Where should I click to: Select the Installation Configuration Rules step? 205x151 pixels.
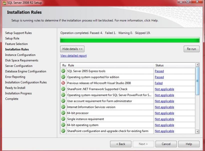(26, 82)
